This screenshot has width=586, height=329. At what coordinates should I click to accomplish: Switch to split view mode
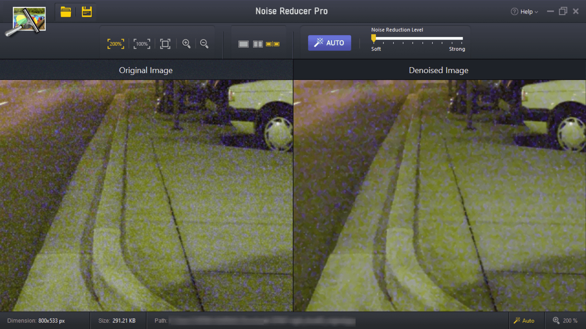[258, 44]
